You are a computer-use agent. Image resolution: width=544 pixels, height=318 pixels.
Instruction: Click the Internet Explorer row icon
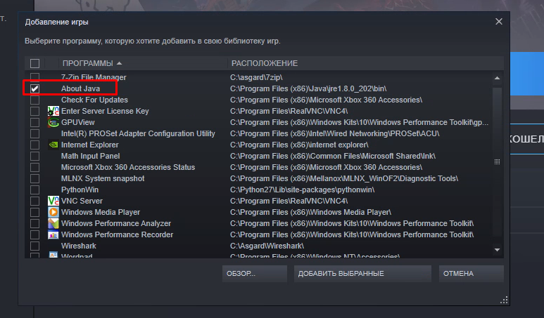[x=53, y=145]
